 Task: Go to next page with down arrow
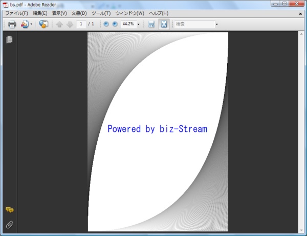(70, 24)
